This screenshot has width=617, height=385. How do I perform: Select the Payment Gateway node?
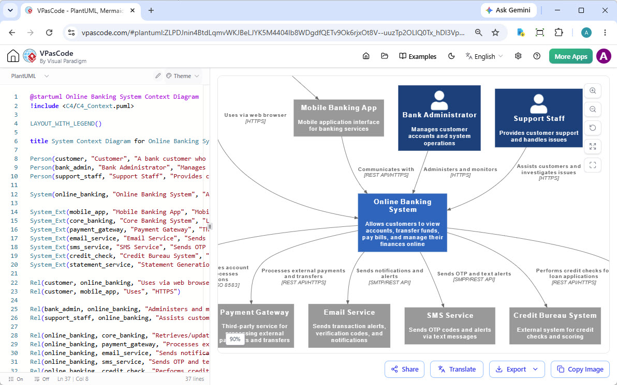pos(256,326)
